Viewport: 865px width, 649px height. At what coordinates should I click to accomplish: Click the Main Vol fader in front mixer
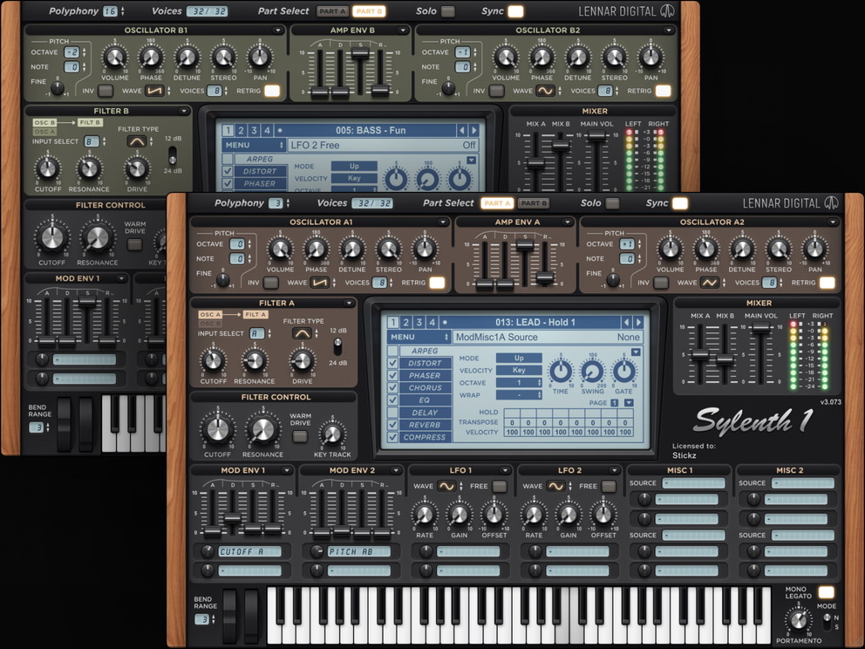point(761,328)
